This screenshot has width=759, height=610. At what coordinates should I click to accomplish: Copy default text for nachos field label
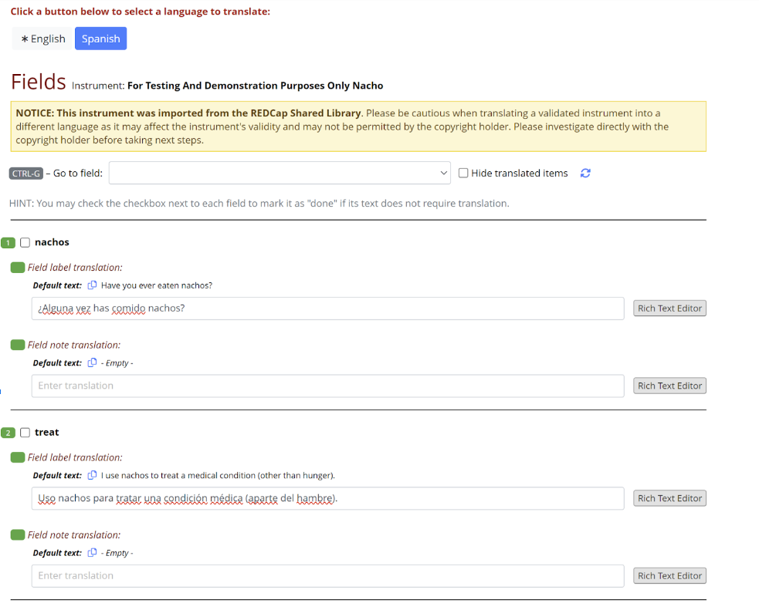pos(92,285)
